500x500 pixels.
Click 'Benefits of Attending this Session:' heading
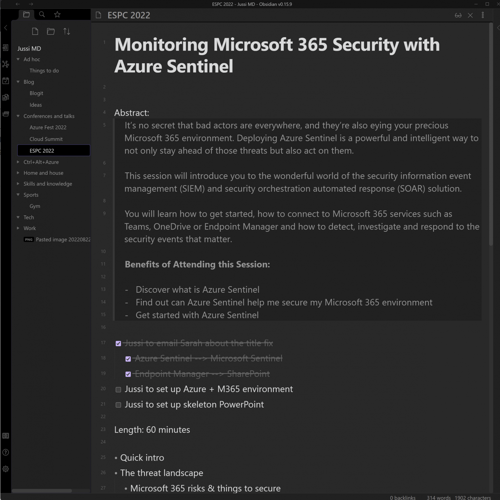(197, 264)
